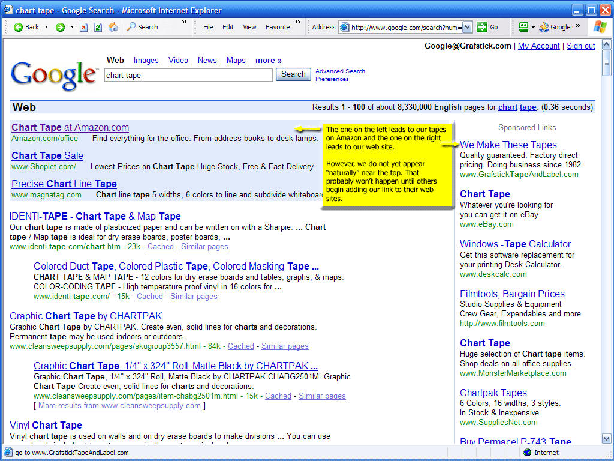Viewport: 614px width, 461px height.
Task: Go to the Home page icon
Action: point(113,27)
